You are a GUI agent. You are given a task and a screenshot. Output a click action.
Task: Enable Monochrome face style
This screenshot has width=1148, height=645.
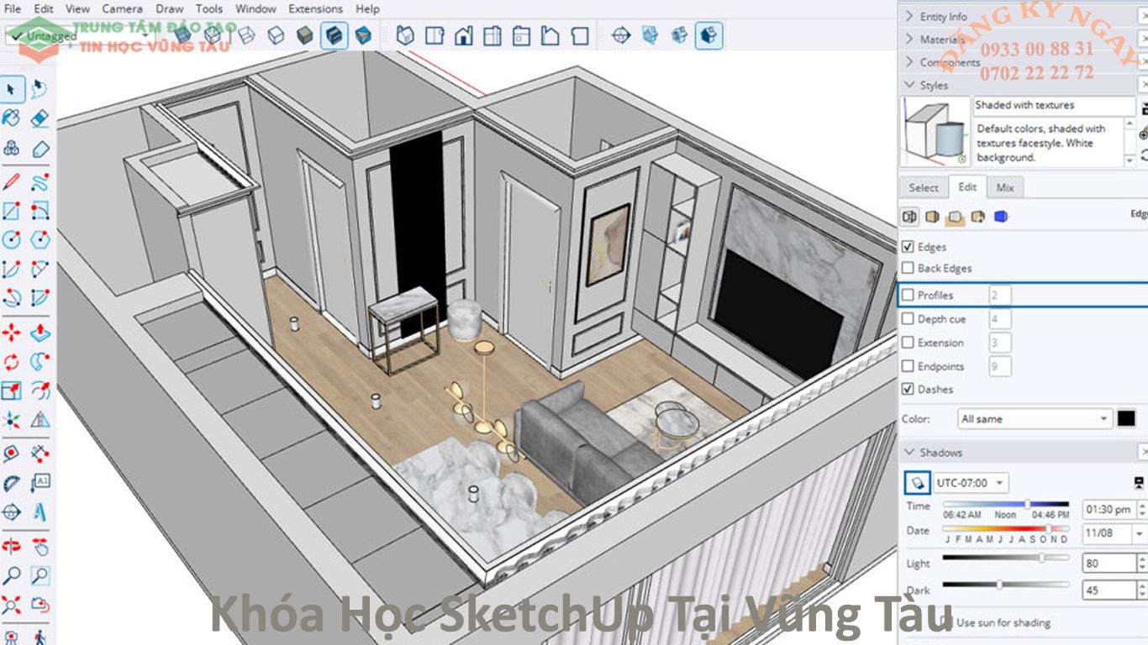pos(363,35)
